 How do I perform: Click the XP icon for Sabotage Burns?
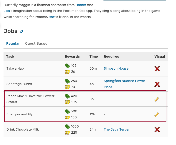[67, 87]
